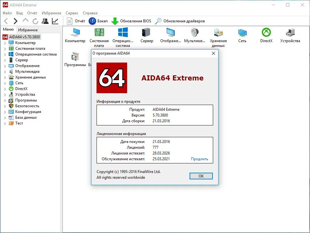
Task: Click the Лицензий value 777
Action: (155, 147)
